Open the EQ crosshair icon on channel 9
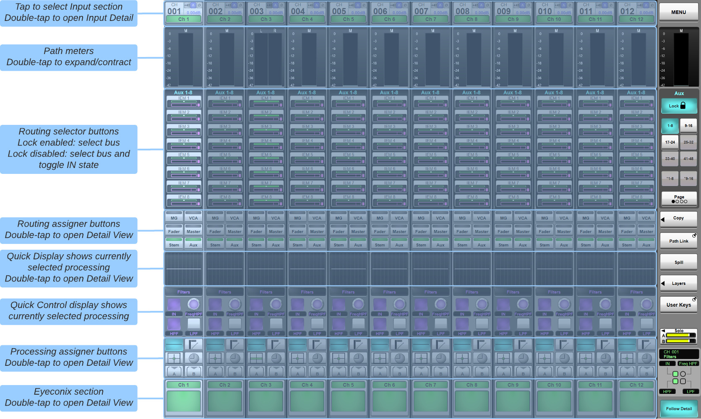 (x=503, y=358)
